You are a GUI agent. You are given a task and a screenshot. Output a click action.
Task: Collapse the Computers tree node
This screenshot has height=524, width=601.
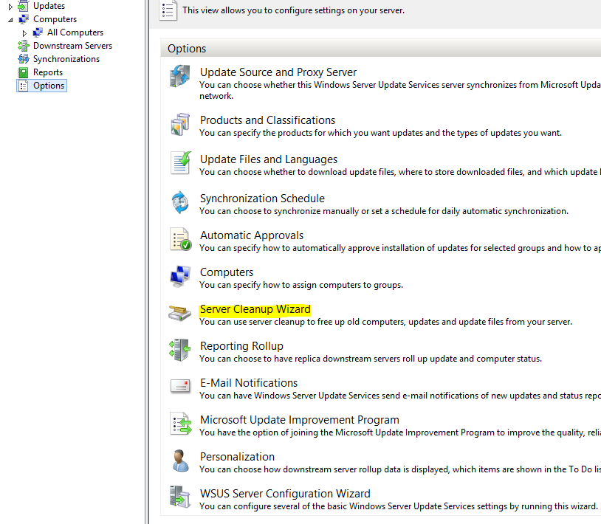(x=10, y=20)
